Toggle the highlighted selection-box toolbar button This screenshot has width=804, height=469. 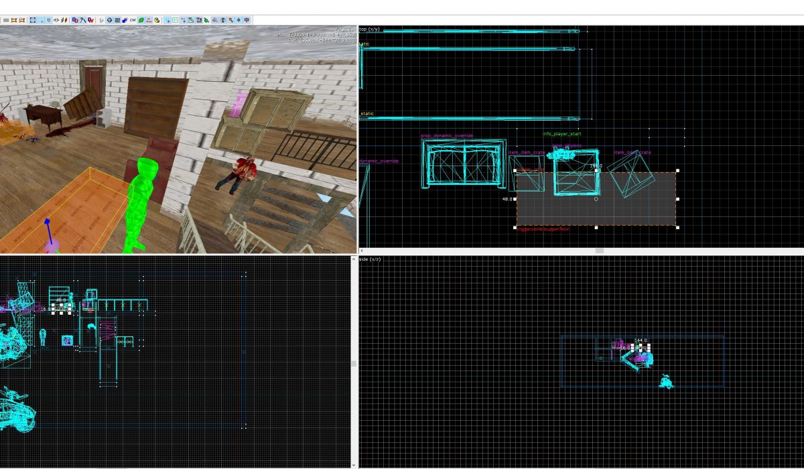33,20
